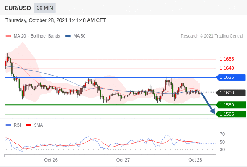Image resolution: width=247 pixels, height=167 pixels.
Task: Click the Oct 26 date axis label
Action: pyautogui.click(x=51, y=160)
